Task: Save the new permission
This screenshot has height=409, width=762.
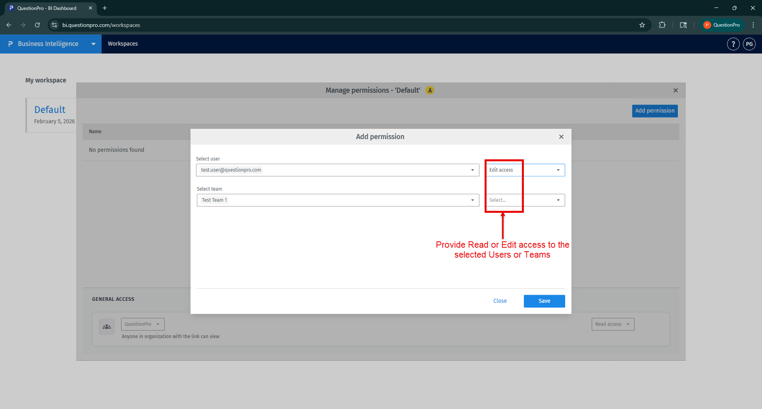Action: point(545,301)
